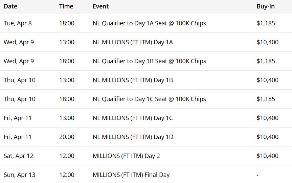Click the $10,400 buy-in for Day 2
This screenshot has height=183, width=292.
click(267, 156)
